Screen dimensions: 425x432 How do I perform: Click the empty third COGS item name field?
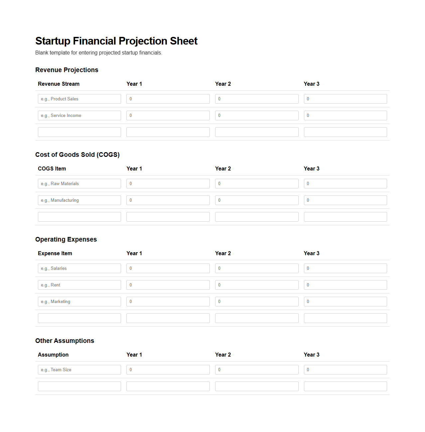[x=79, y=217]
